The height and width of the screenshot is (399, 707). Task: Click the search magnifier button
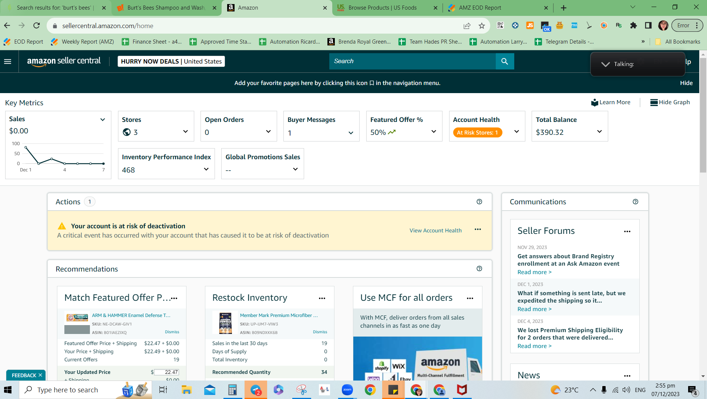pos(505,61)
